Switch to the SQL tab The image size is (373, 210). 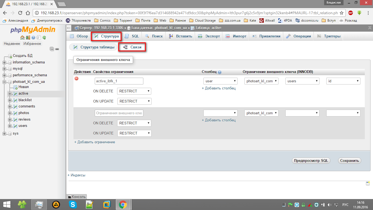(132, 36)
